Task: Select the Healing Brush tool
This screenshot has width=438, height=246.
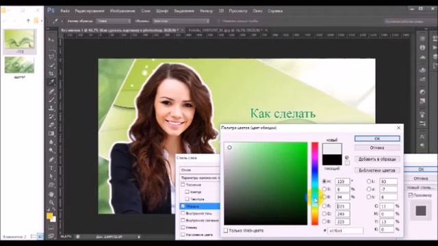Action: 51,91
